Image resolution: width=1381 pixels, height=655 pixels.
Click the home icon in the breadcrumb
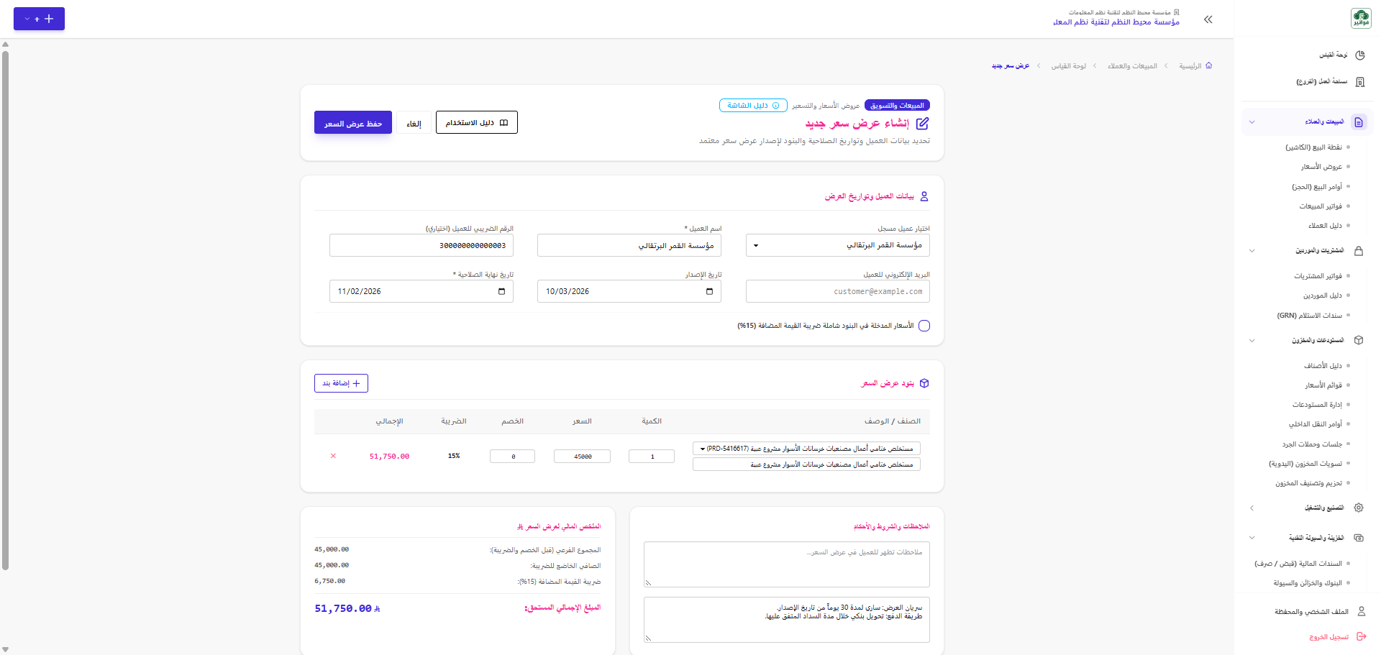click(1209, 65)
